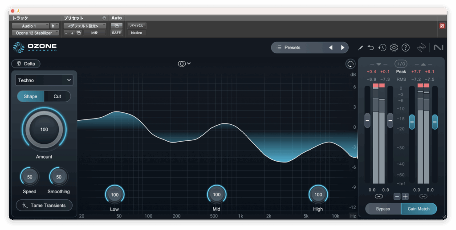Expand the stereo channel mode dropdown
Image resolution: width=456 pixels, height=230 pixels.
coord(184,63)
